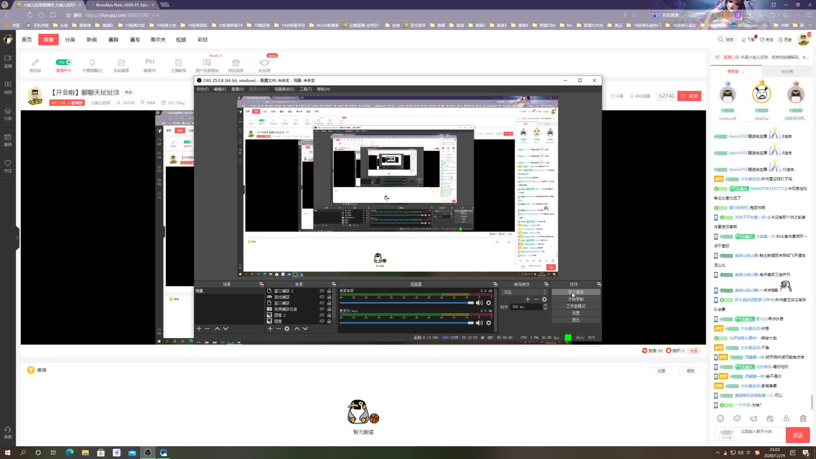Open microphone/Aux mixer gear settings
The width and height of the screenshot is (816, 459).
[489, 323]
